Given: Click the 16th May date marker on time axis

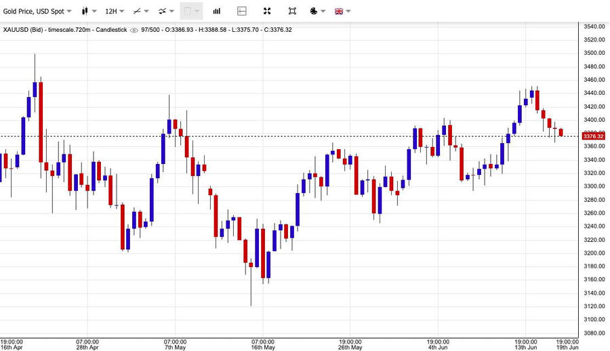Looking at the screenshot, I should (262, 346).
